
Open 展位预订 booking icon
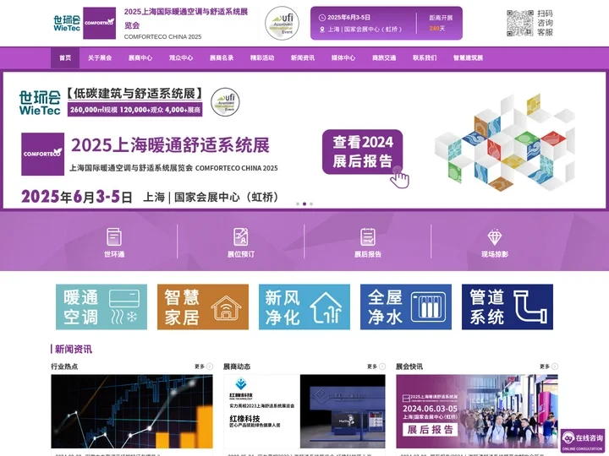coord(241,237)
